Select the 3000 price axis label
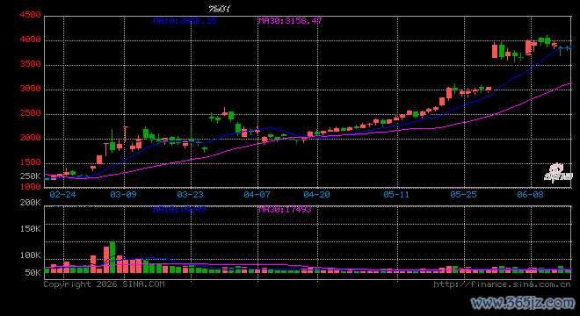Viewport: 580px width, 316px height. 31,89
